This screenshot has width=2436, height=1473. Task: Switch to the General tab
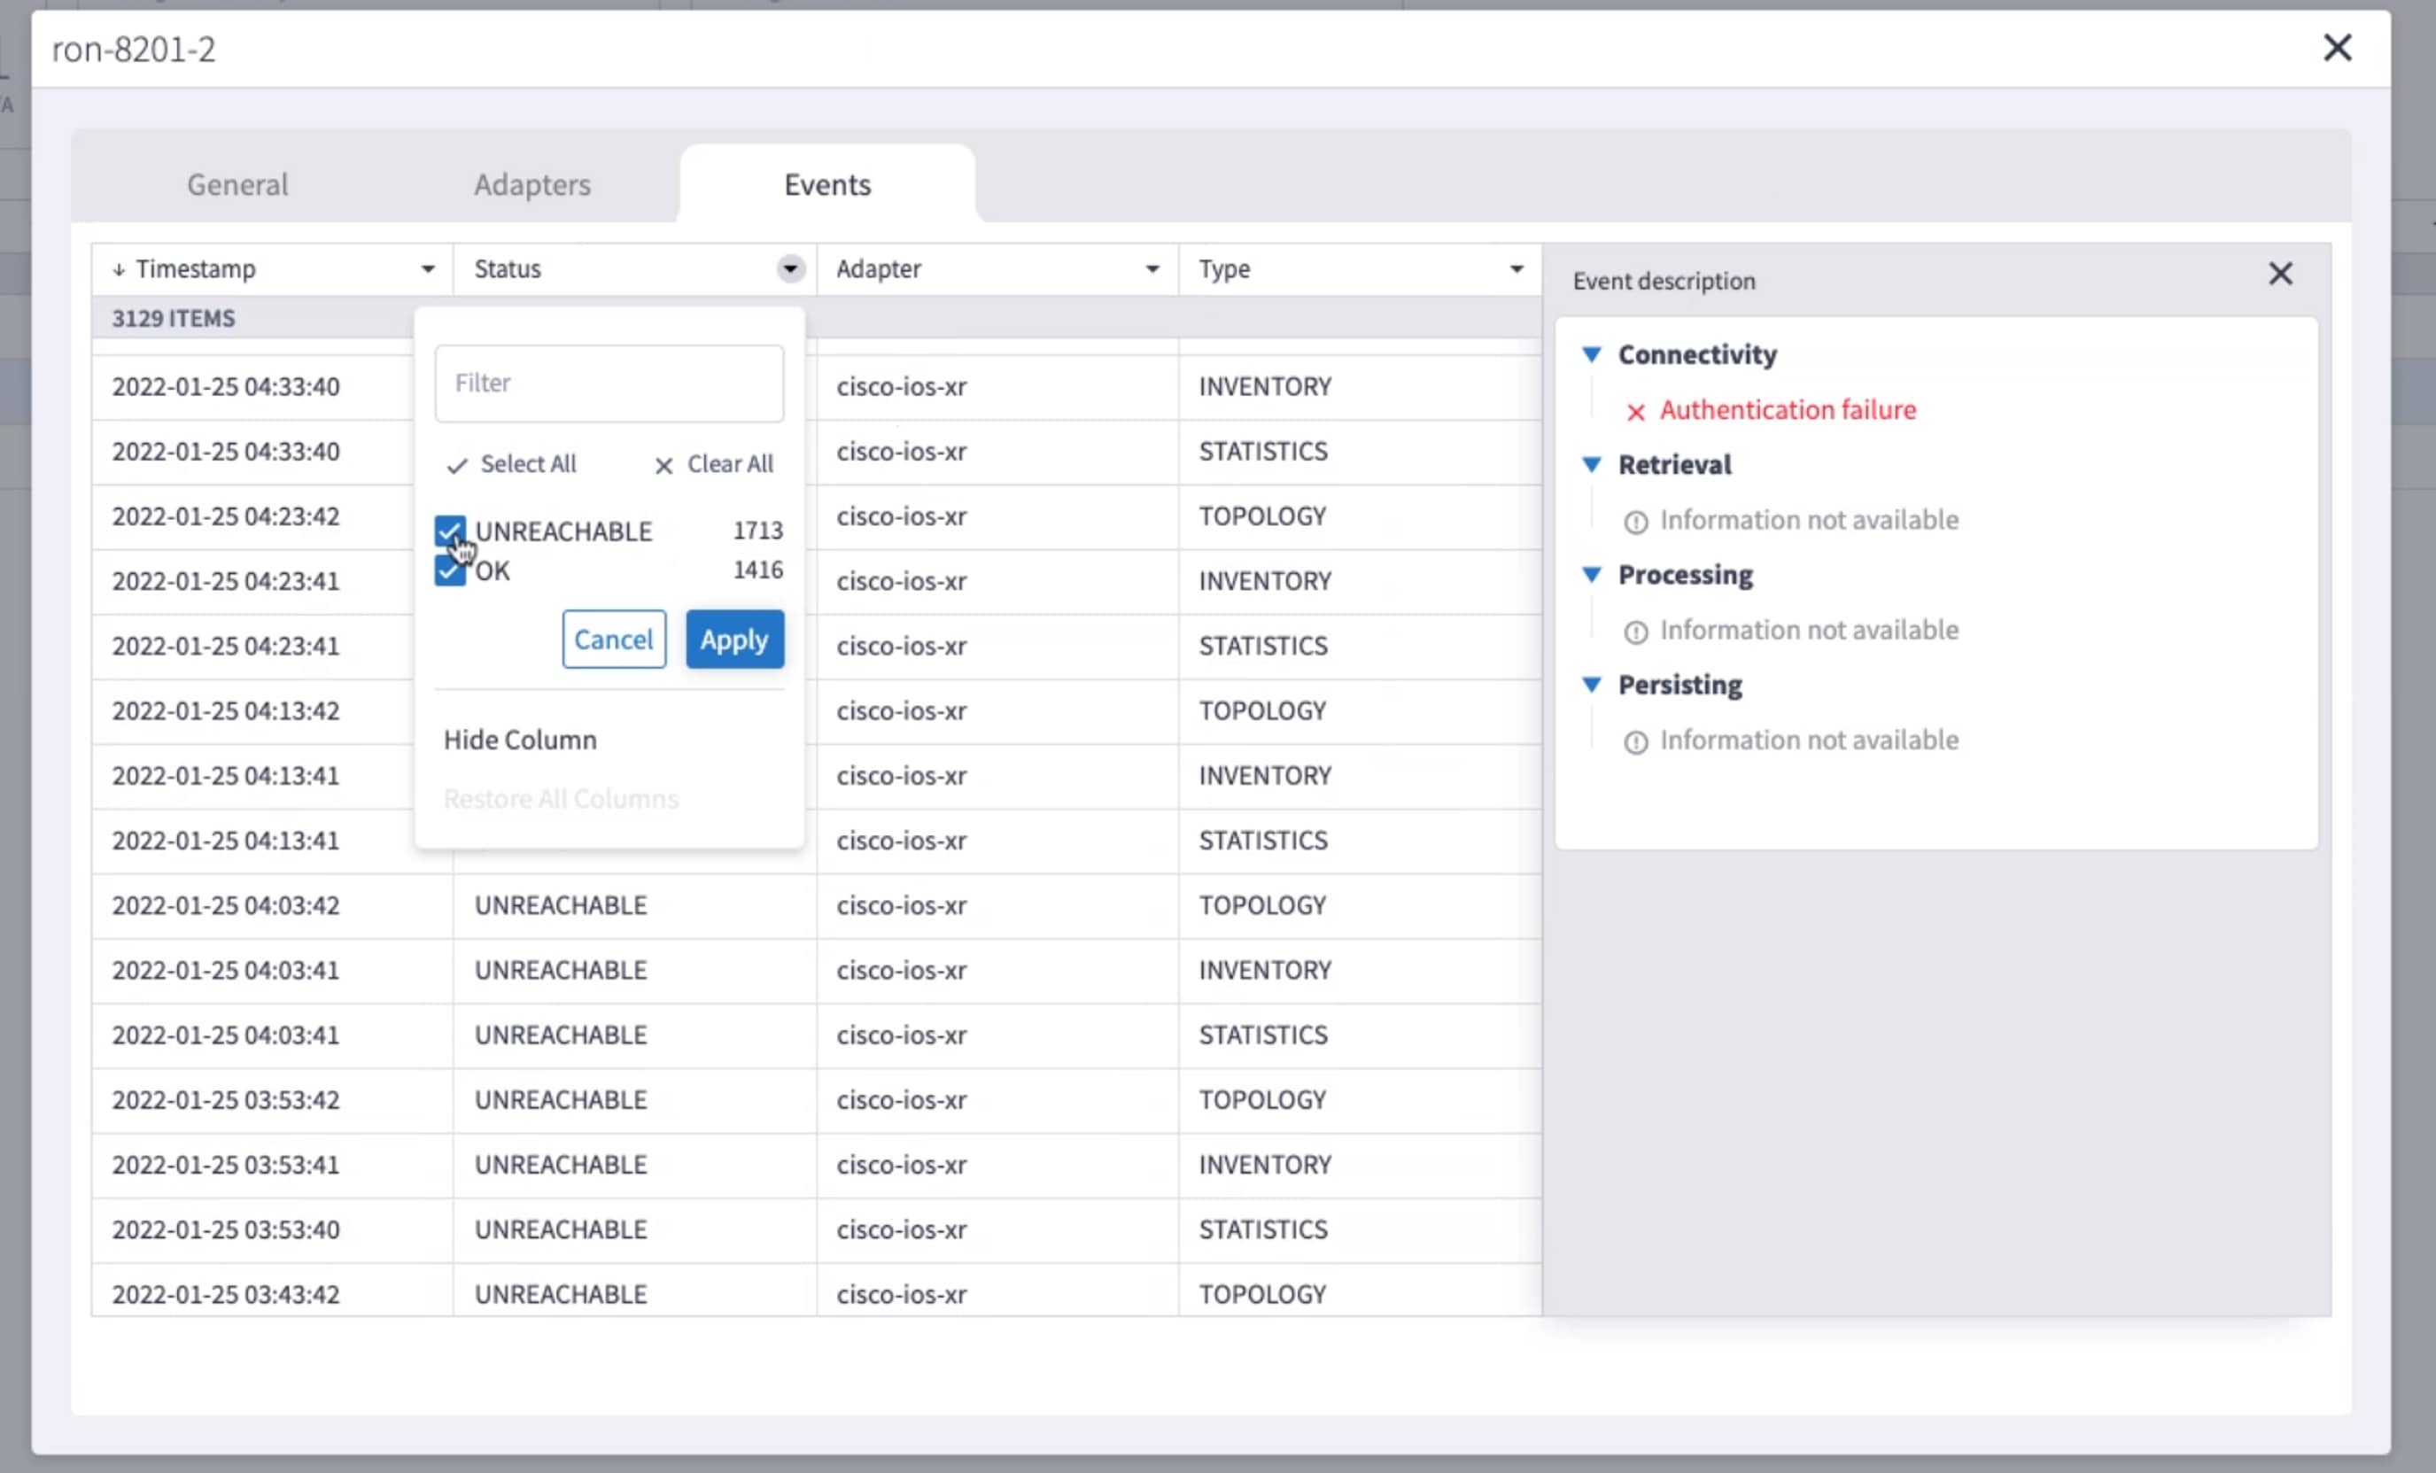click(237, 184)
